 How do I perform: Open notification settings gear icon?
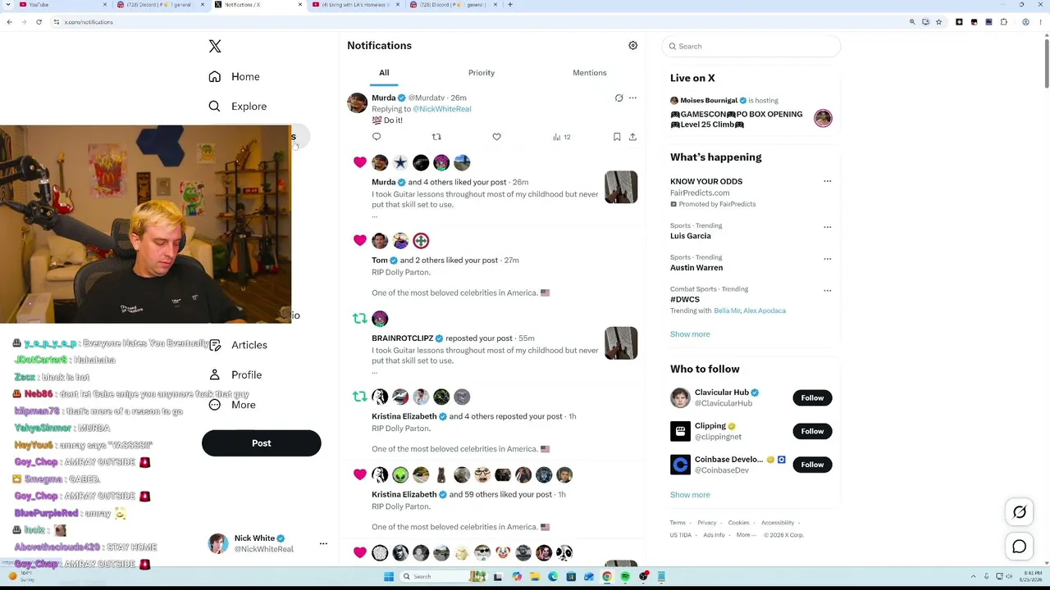pyautogui.click(x=632, y=46)
